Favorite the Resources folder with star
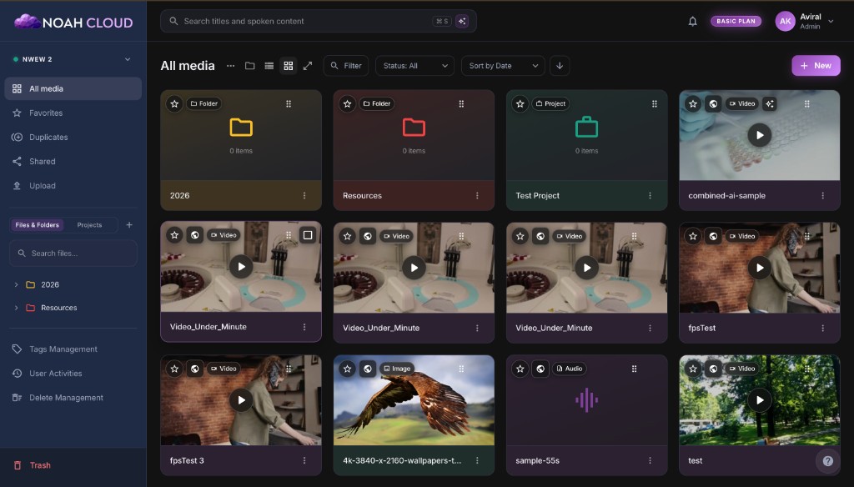This screenshot has width=854, height=487. pyautogui.click(x=347, y=103)
